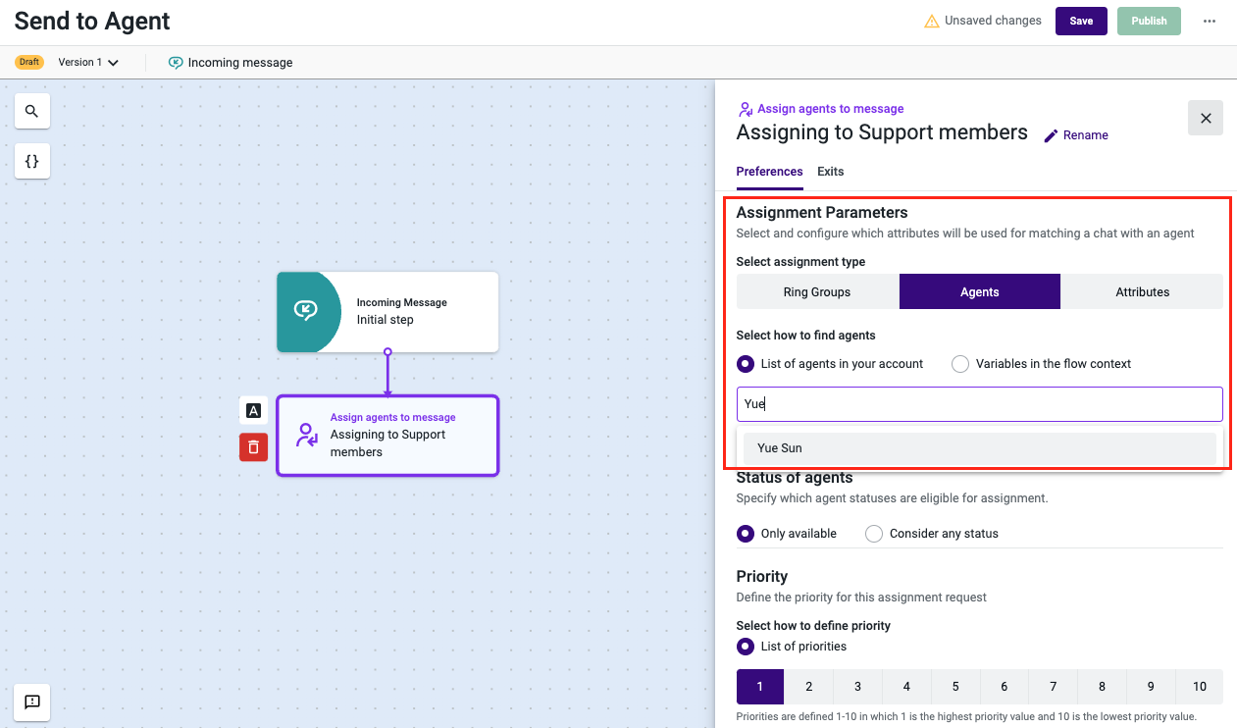Rename the Assigning to Support members step
Screen dimensions: 1237x728
coord(1076,135)
